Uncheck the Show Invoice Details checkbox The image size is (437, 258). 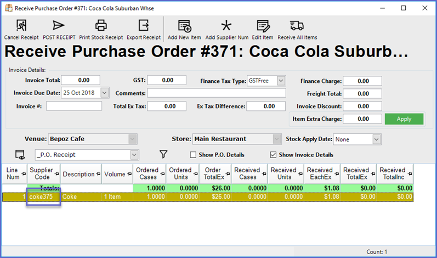274,155
